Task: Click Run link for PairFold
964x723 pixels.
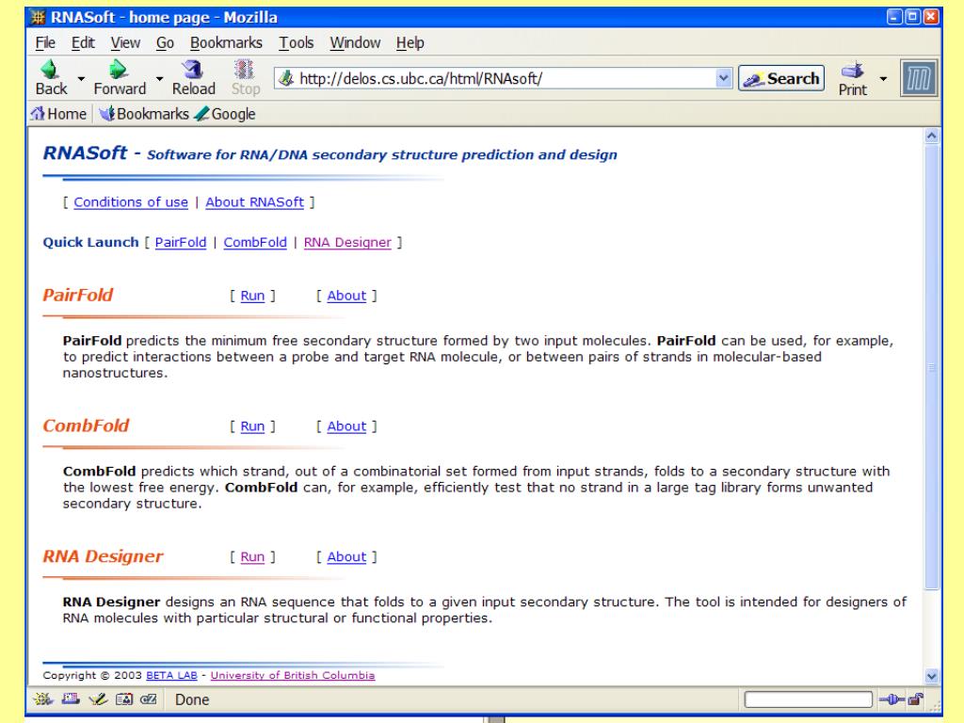Action: [x=252, y=296]
